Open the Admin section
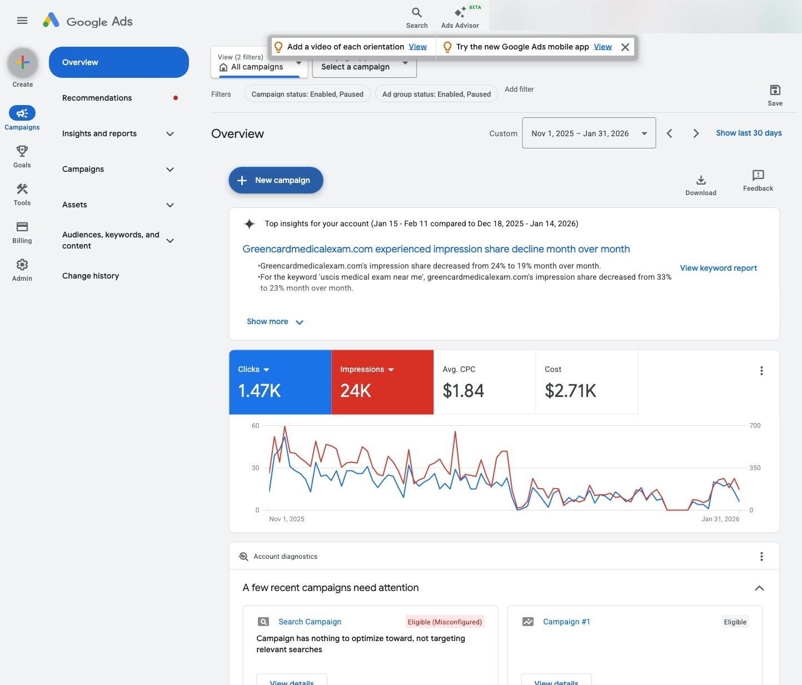Image resolution: width=802 pixels, height=685 pixels. [x=22, y=270]
